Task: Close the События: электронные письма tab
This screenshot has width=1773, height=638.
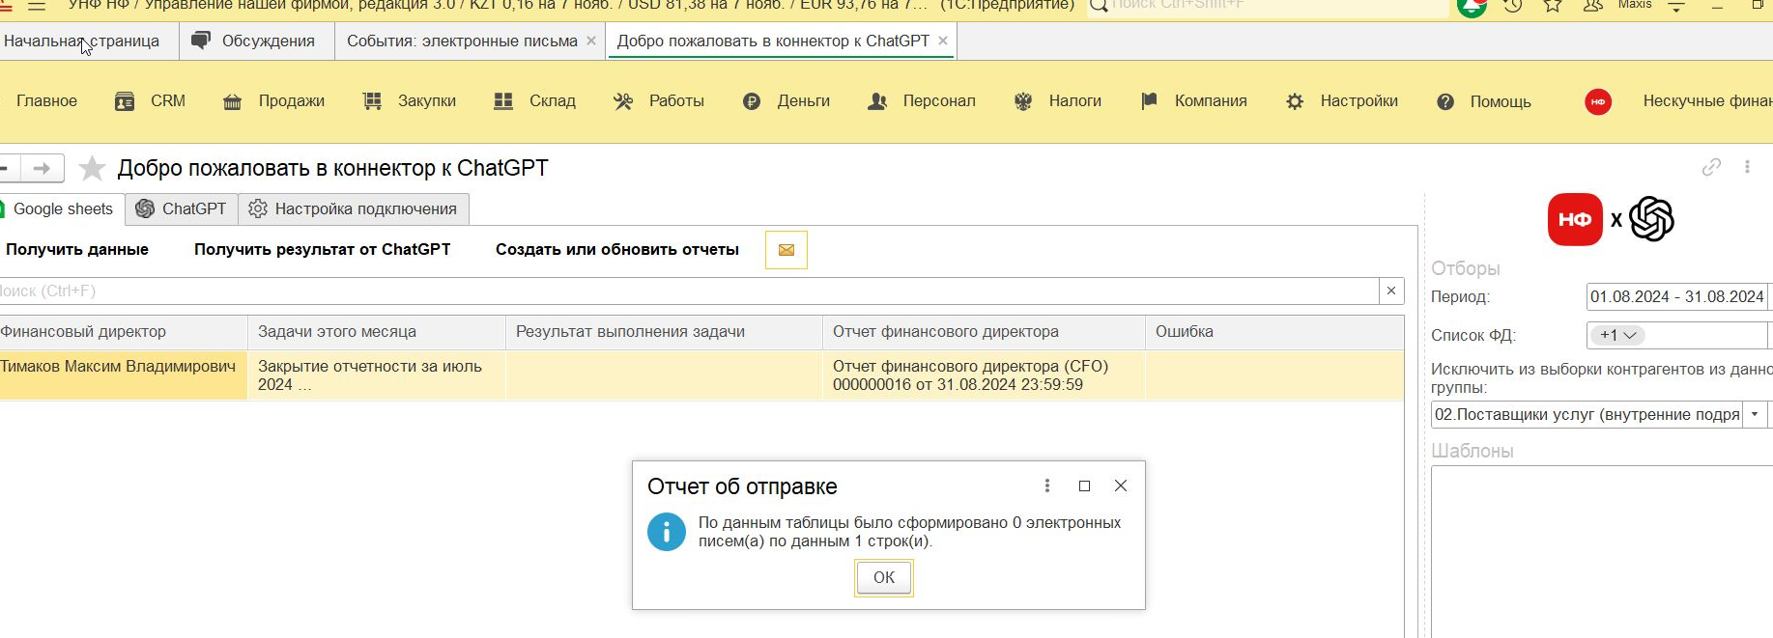Action: (x=591, y=41)
